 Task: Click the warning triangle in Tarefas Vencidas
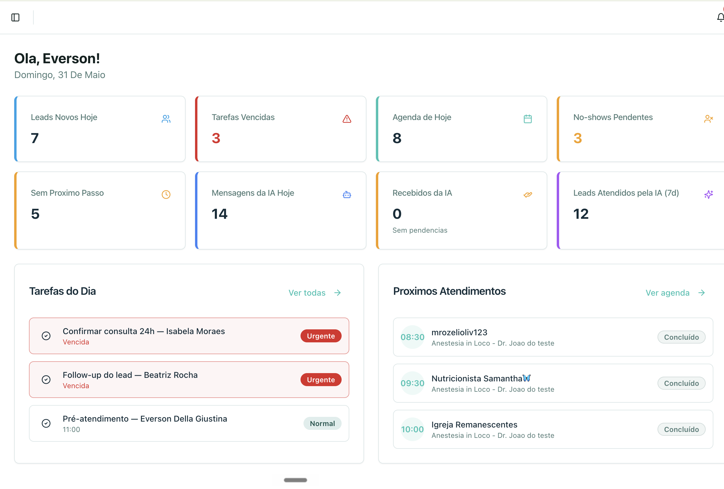[x=347, y=119]
